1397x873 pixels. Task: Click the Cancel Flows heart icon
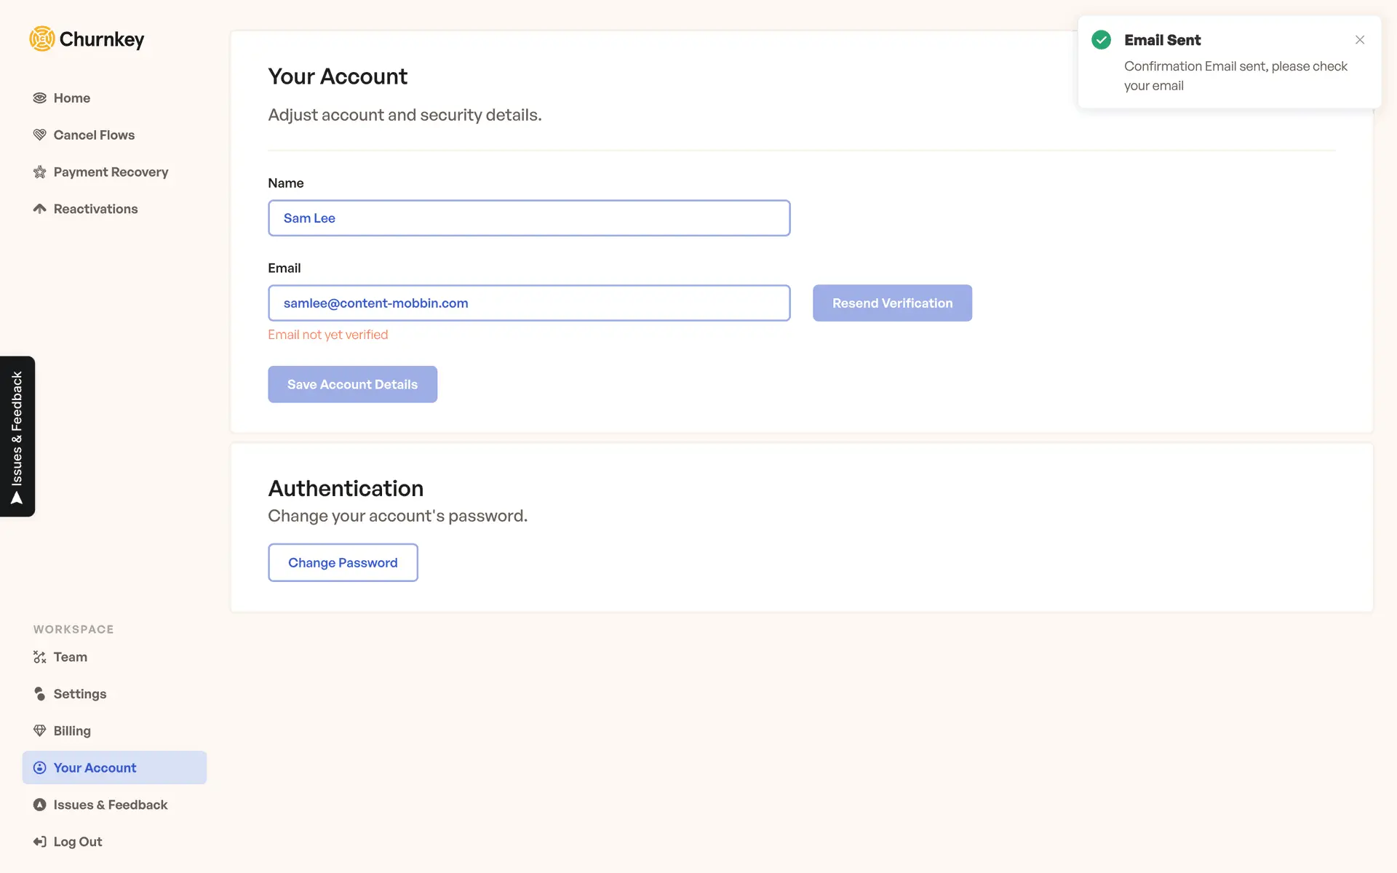point(40,135)
